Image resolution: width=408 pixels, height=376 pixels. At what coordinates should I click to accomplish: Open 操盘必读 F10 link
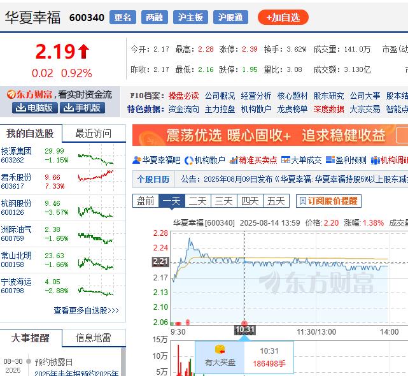183,96
